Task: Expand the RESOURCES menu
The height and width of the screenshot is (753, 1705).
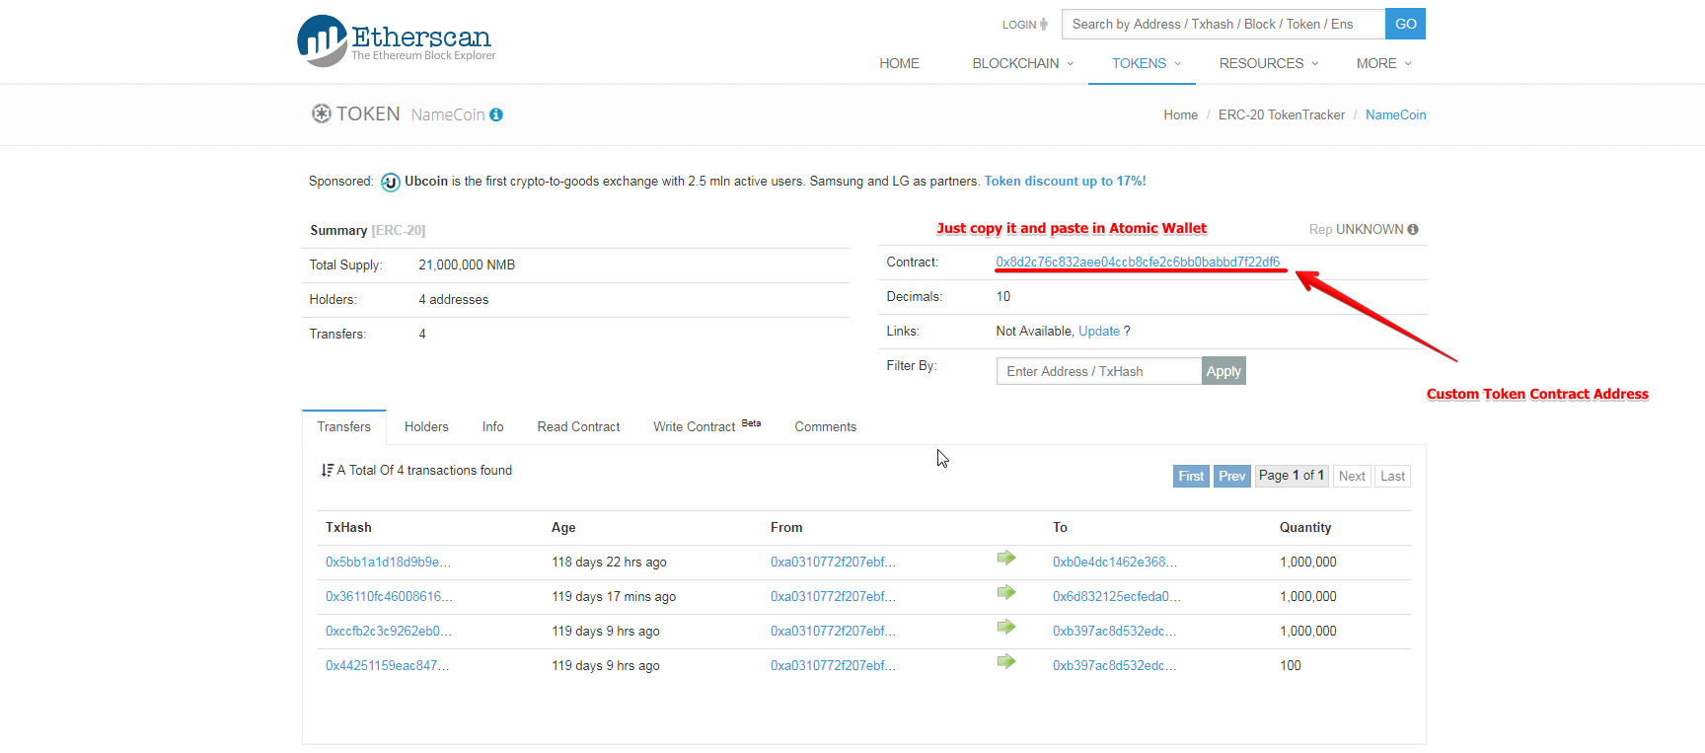Action: pos(1268,63)
